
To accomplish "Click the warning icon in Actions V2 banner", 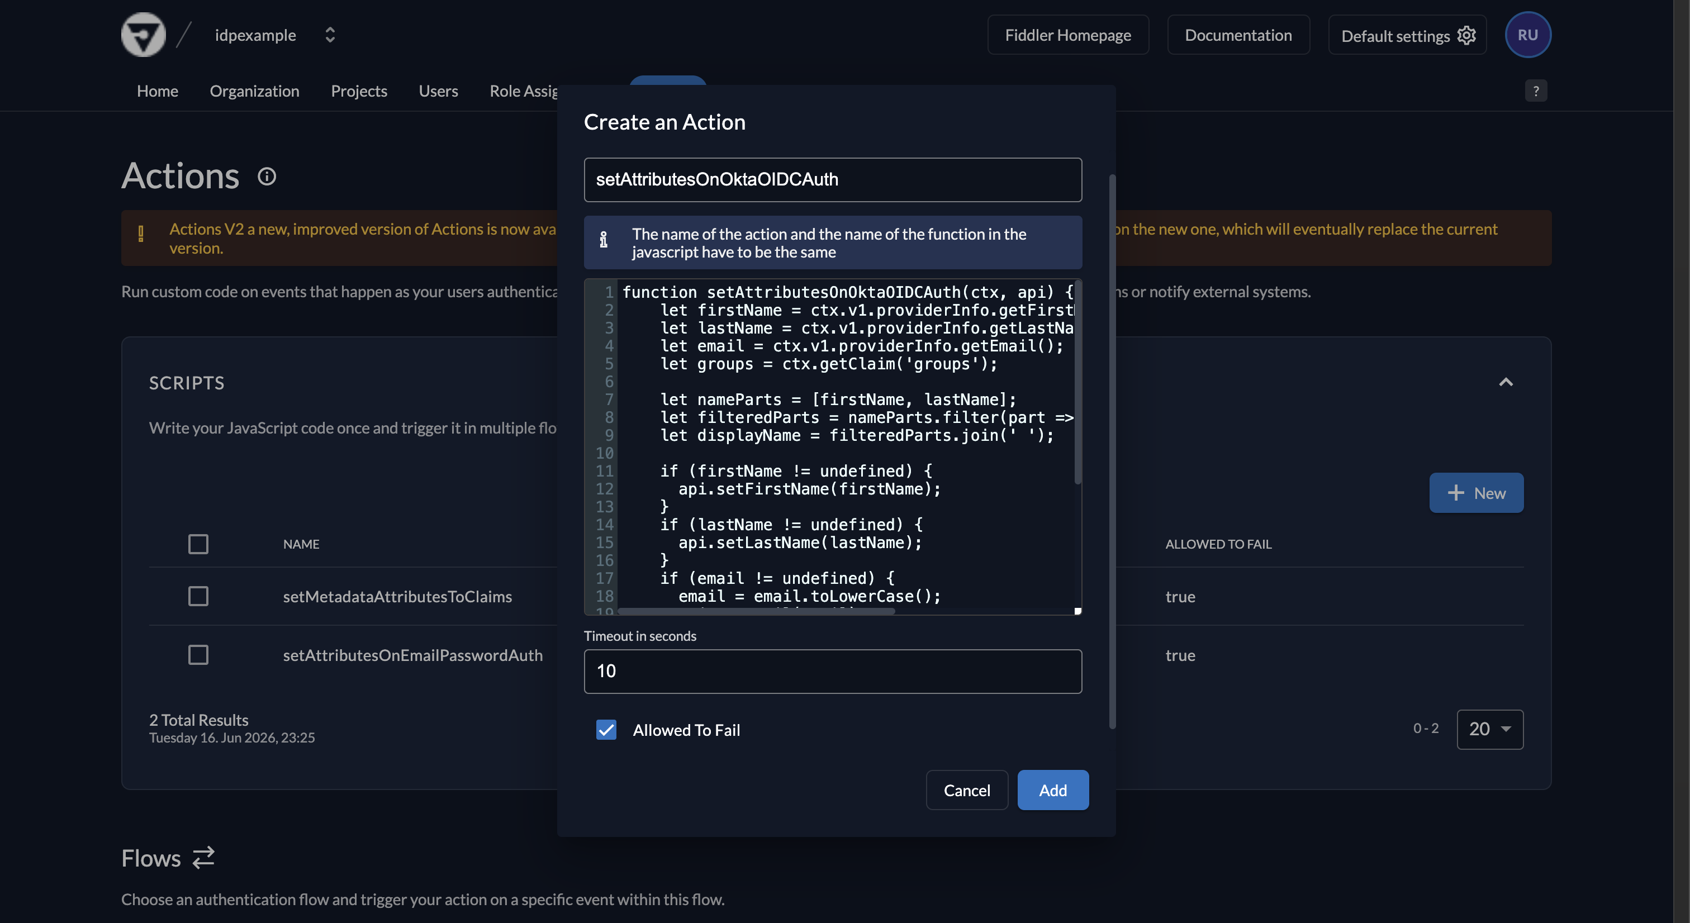I will [141, 234].
